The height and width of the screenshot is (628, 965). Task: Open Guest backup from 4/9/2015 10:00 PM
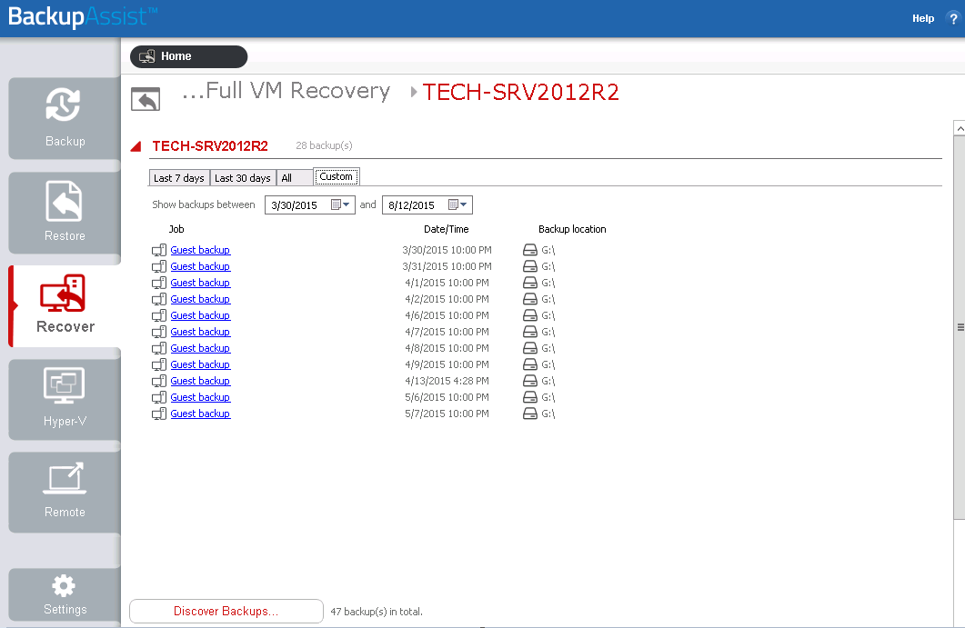(200, 364)
